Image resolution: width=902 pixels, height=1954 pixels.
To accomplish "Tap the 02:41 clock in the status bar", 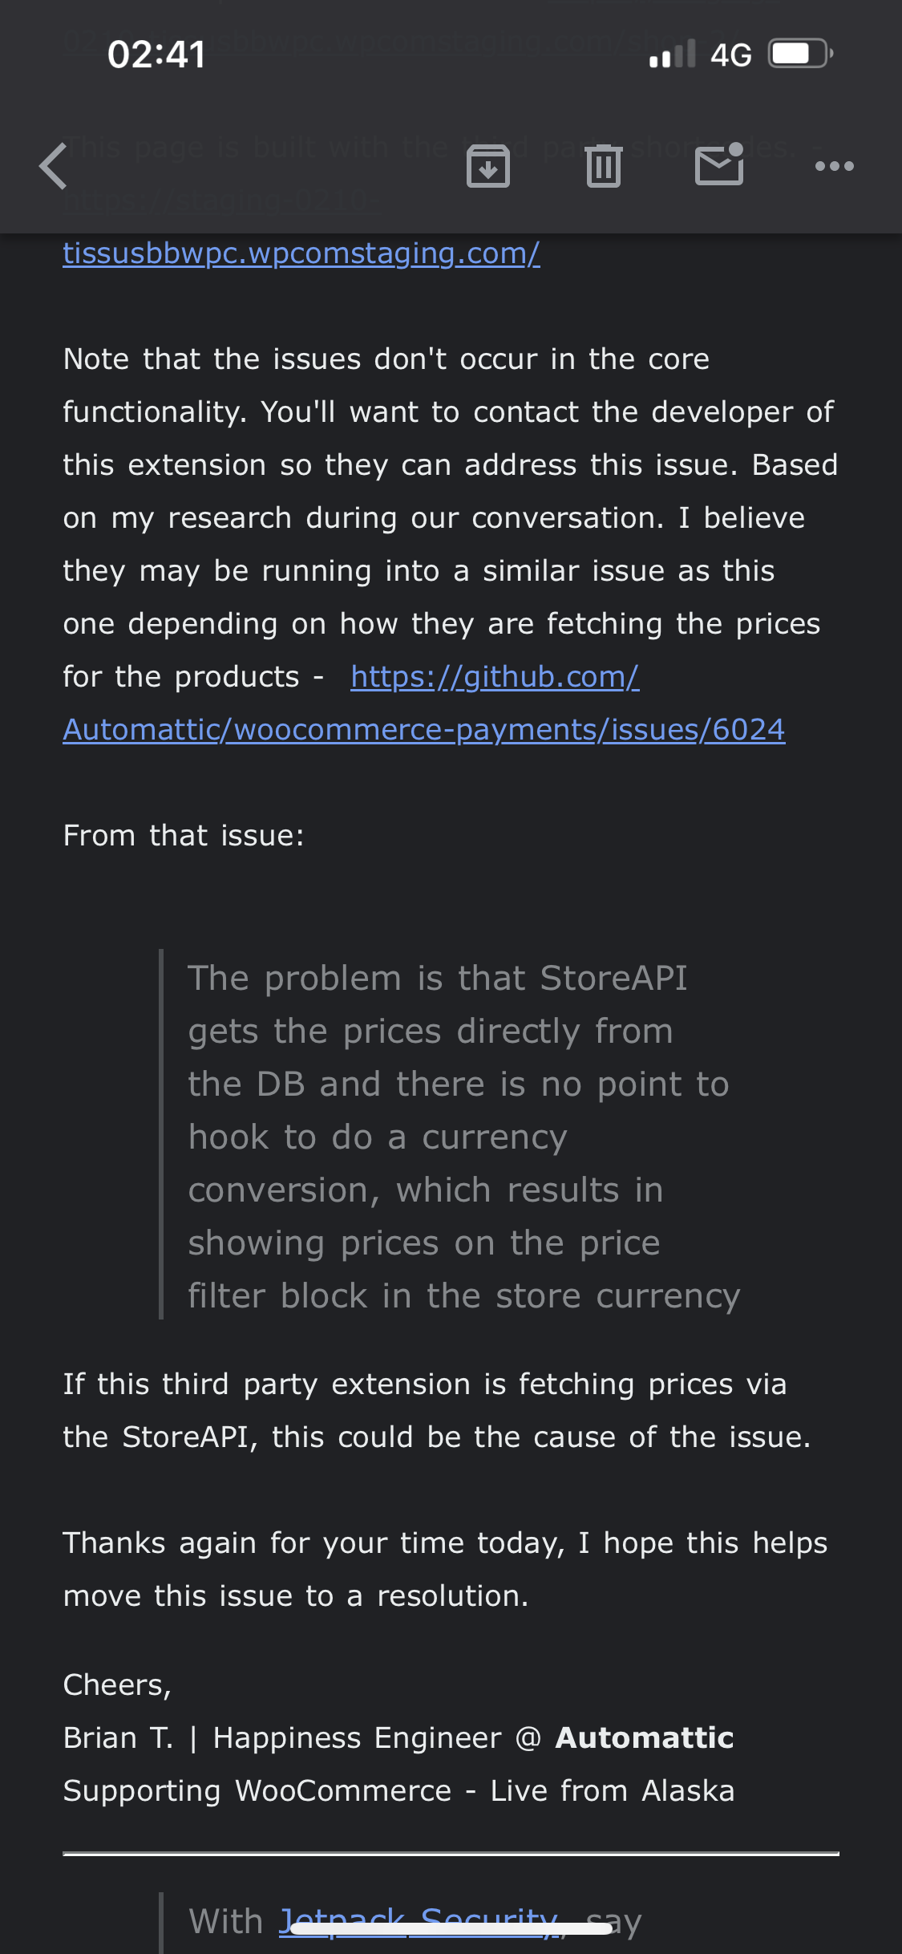I will [156, 55].
